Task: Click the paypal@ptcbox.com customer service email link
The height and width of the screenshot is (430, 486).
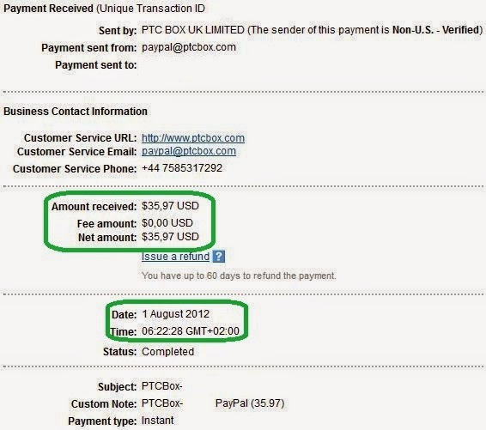Action: point(189,151)
